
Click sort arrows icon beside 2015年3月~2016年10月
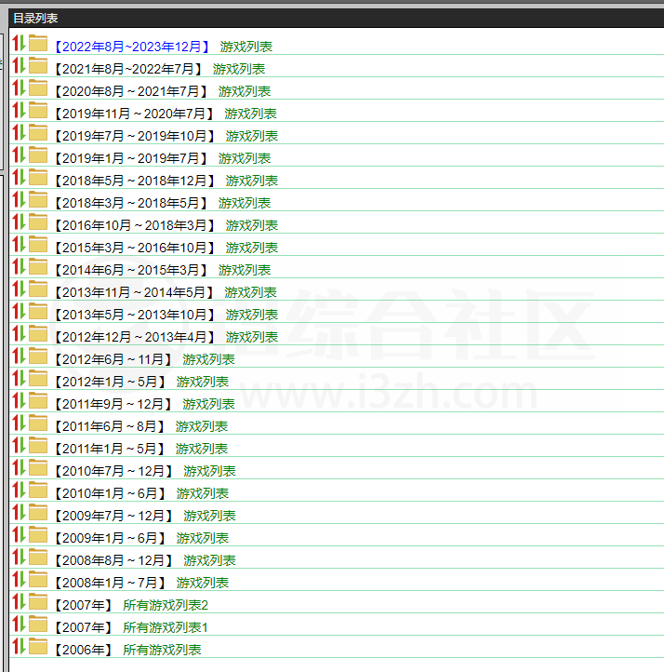[x=19, y=244]
